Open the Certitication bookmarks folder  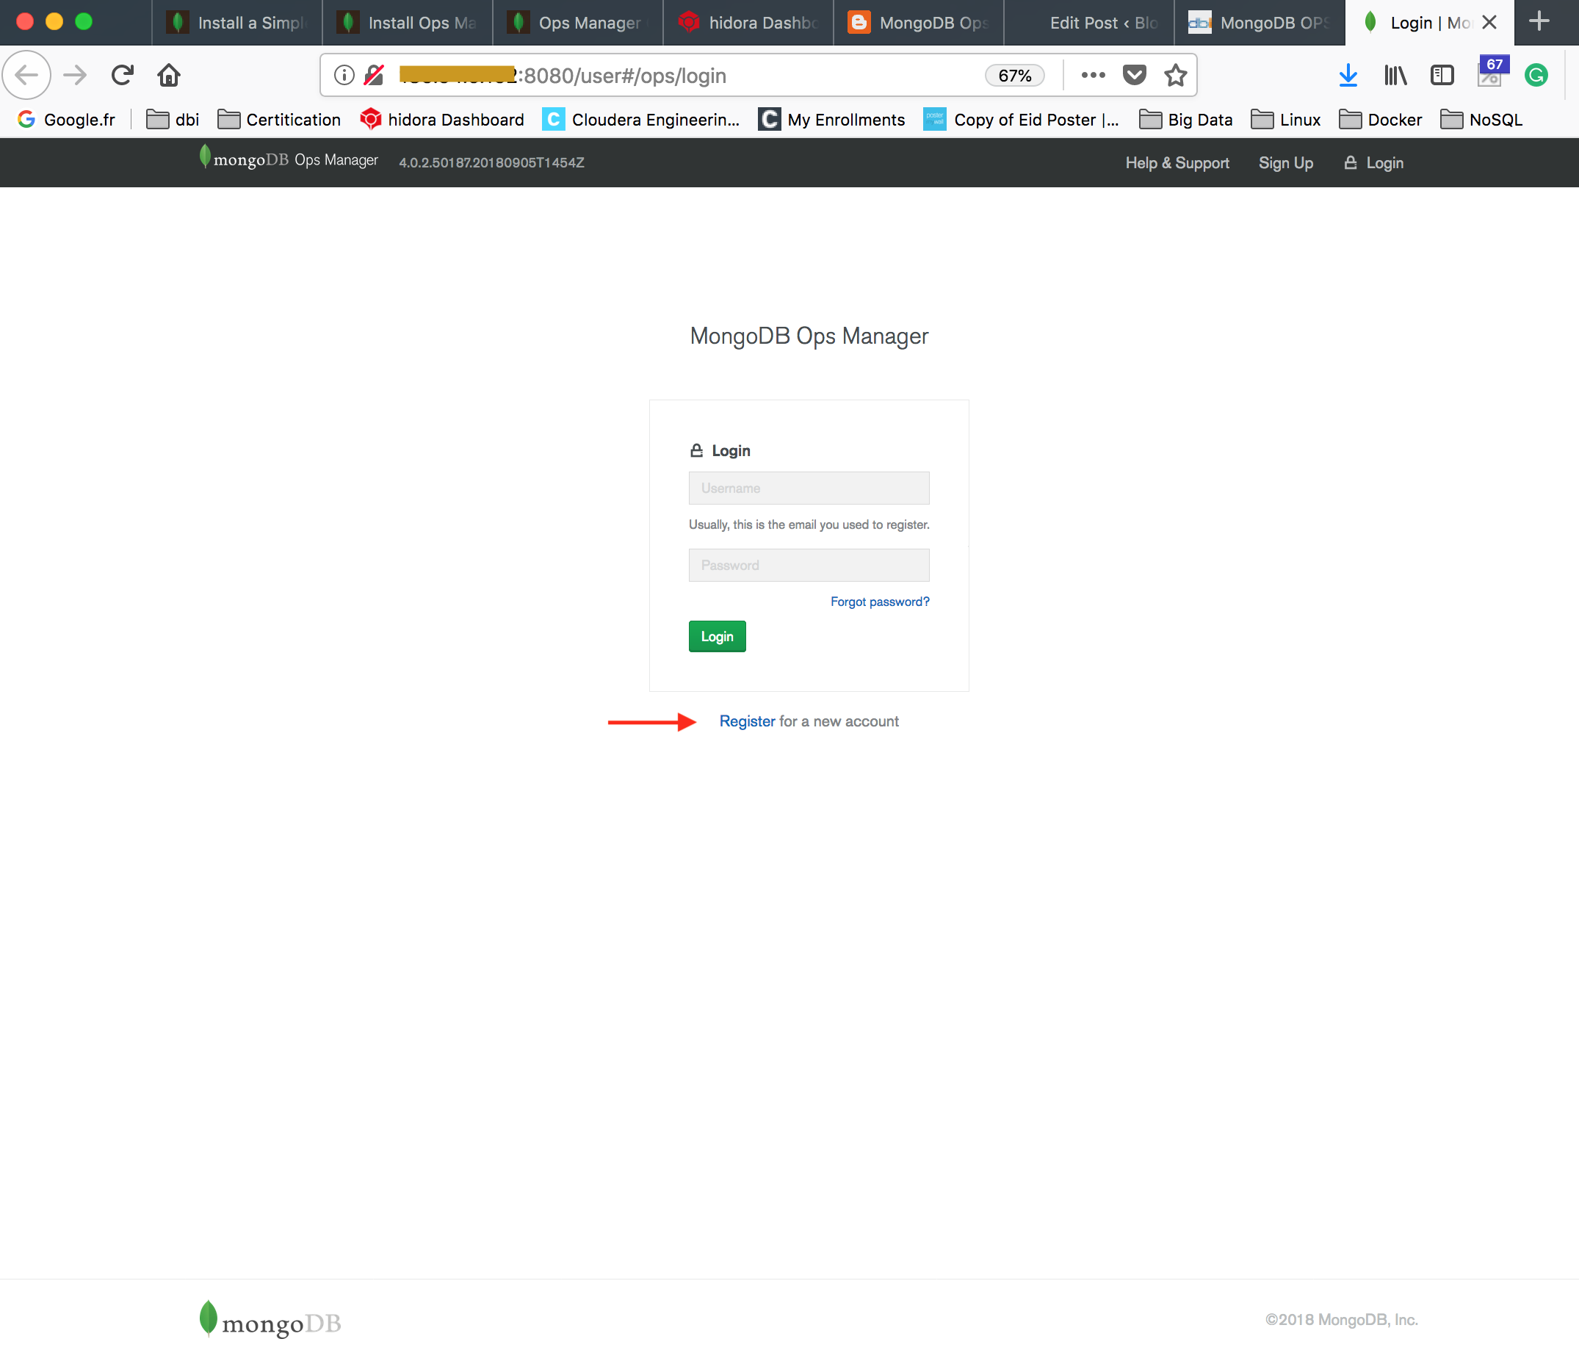click(279, 119)
